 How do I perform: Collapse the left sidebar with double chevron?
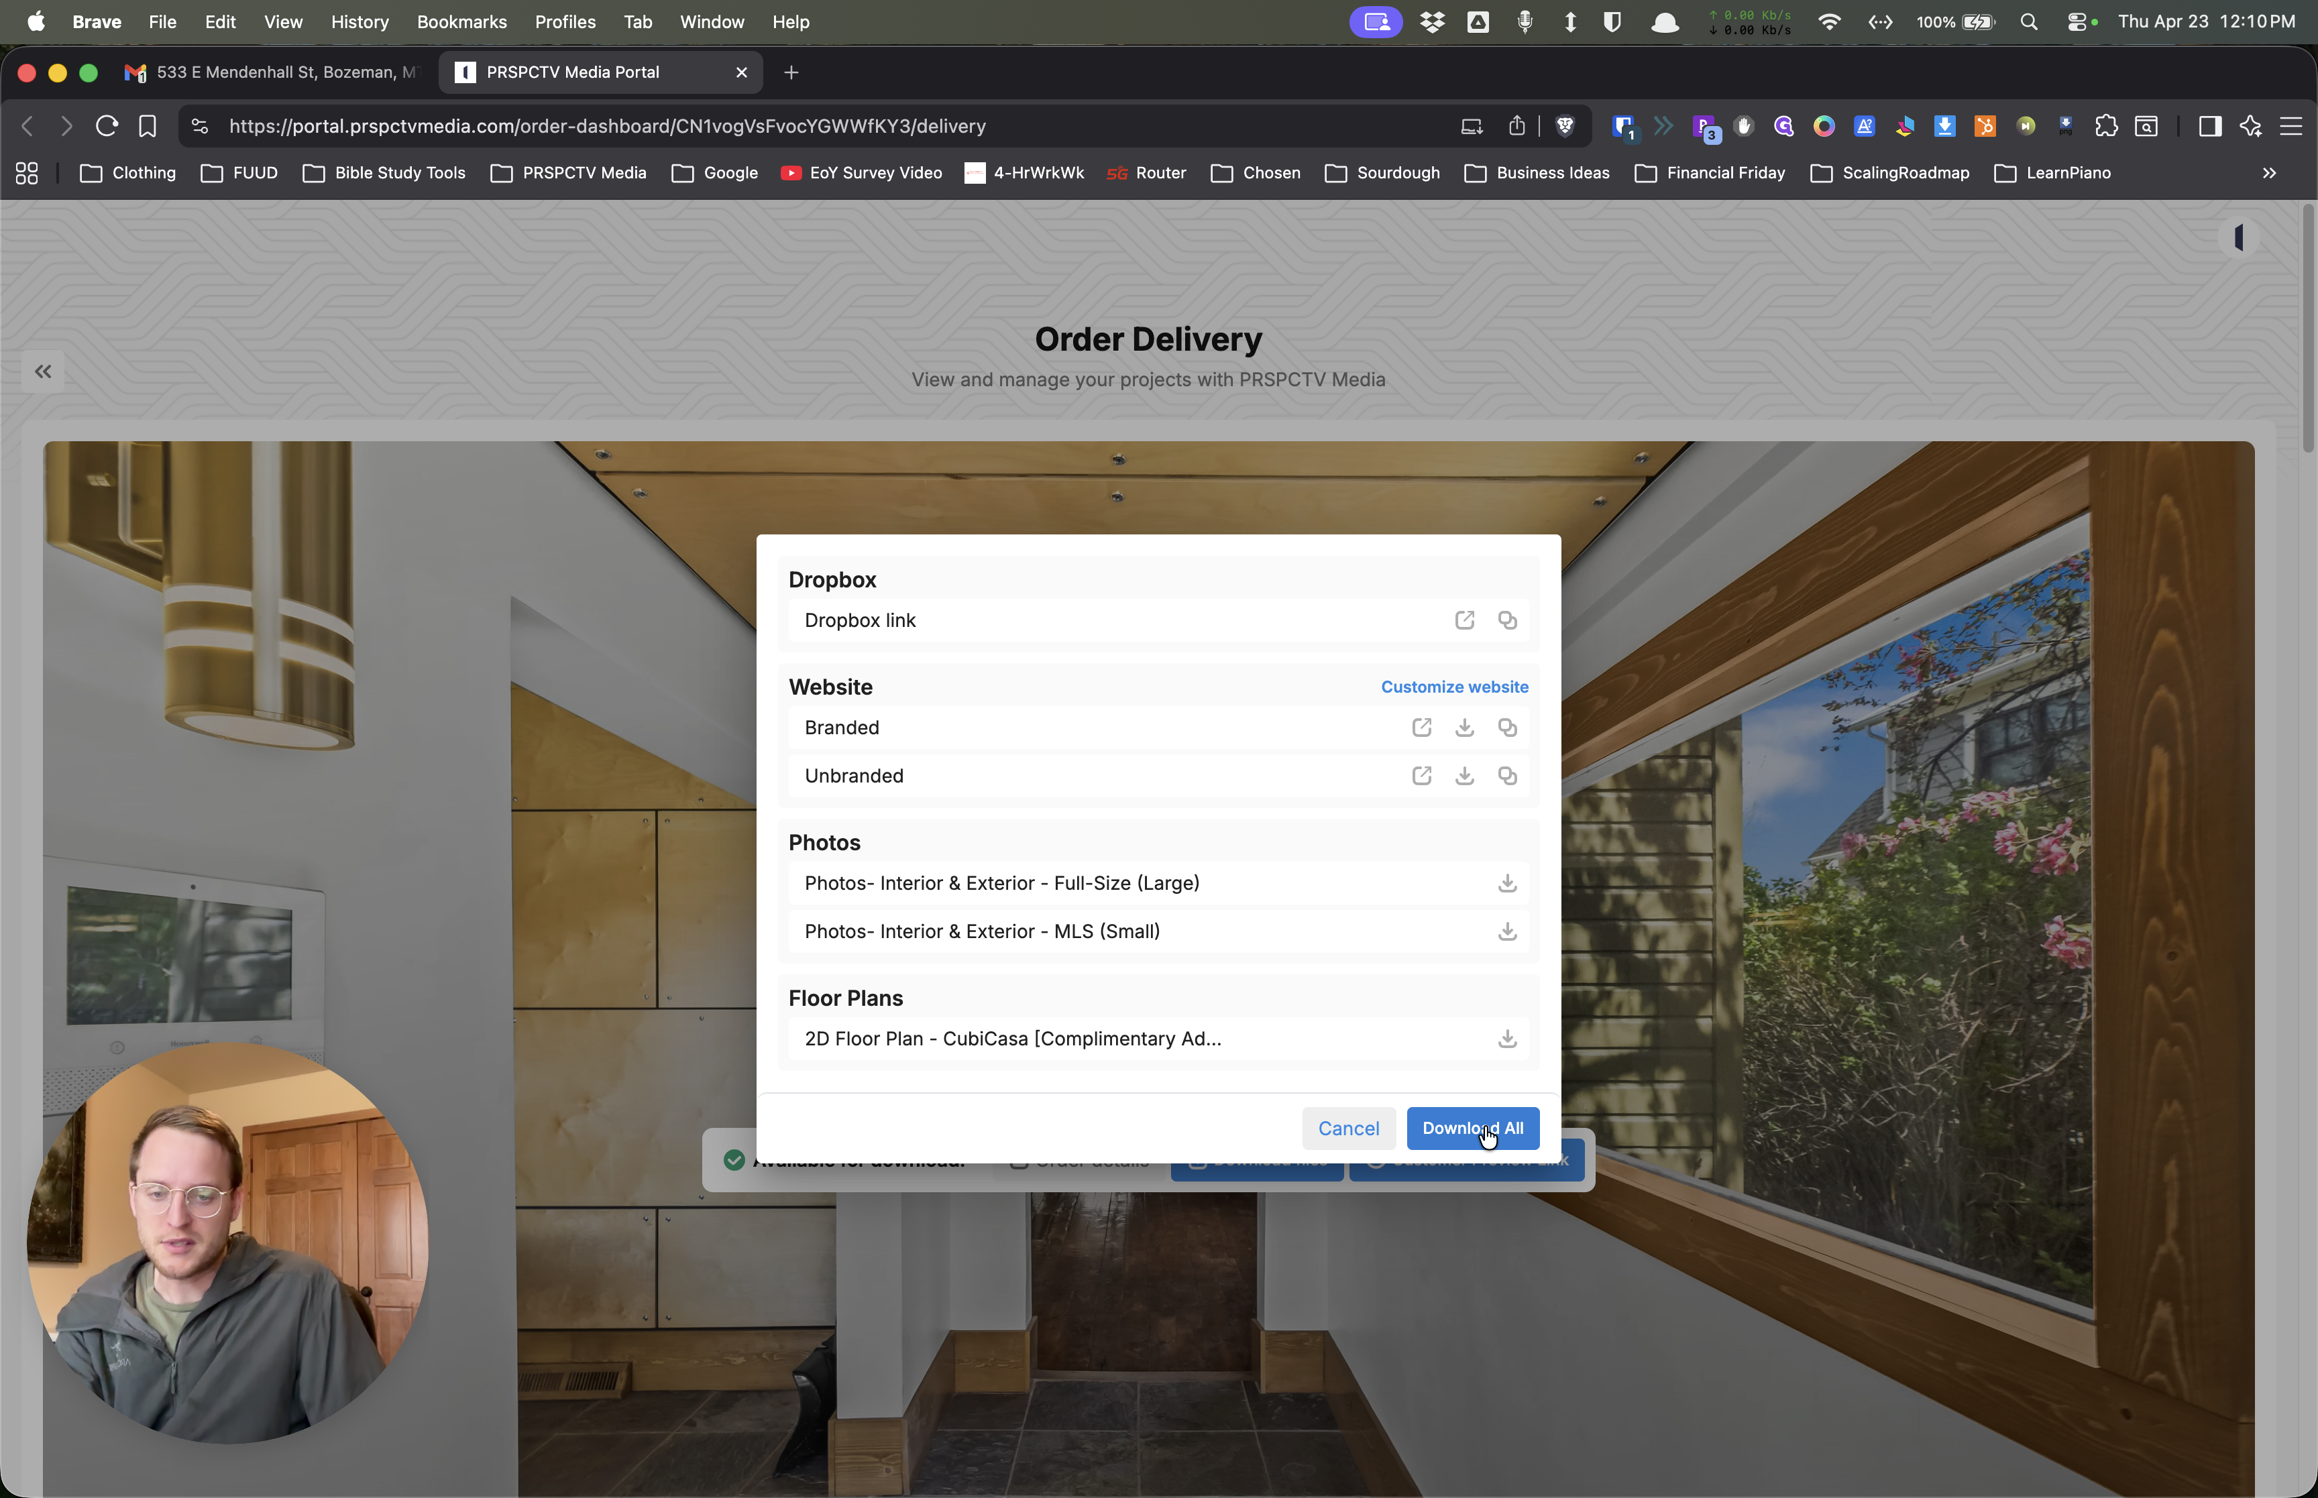pyautogui.click(x=43, y=371)
